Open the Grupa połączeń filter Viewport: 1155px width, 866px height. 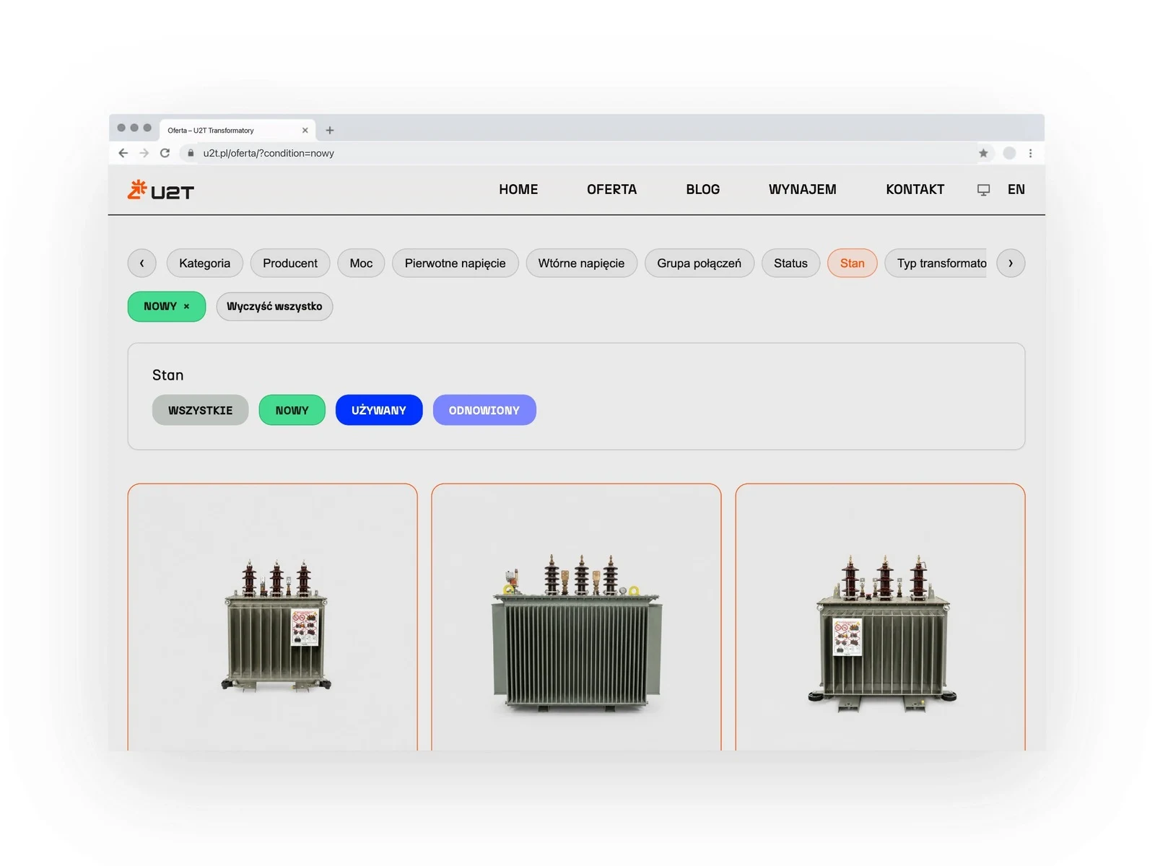coord(699,263)
